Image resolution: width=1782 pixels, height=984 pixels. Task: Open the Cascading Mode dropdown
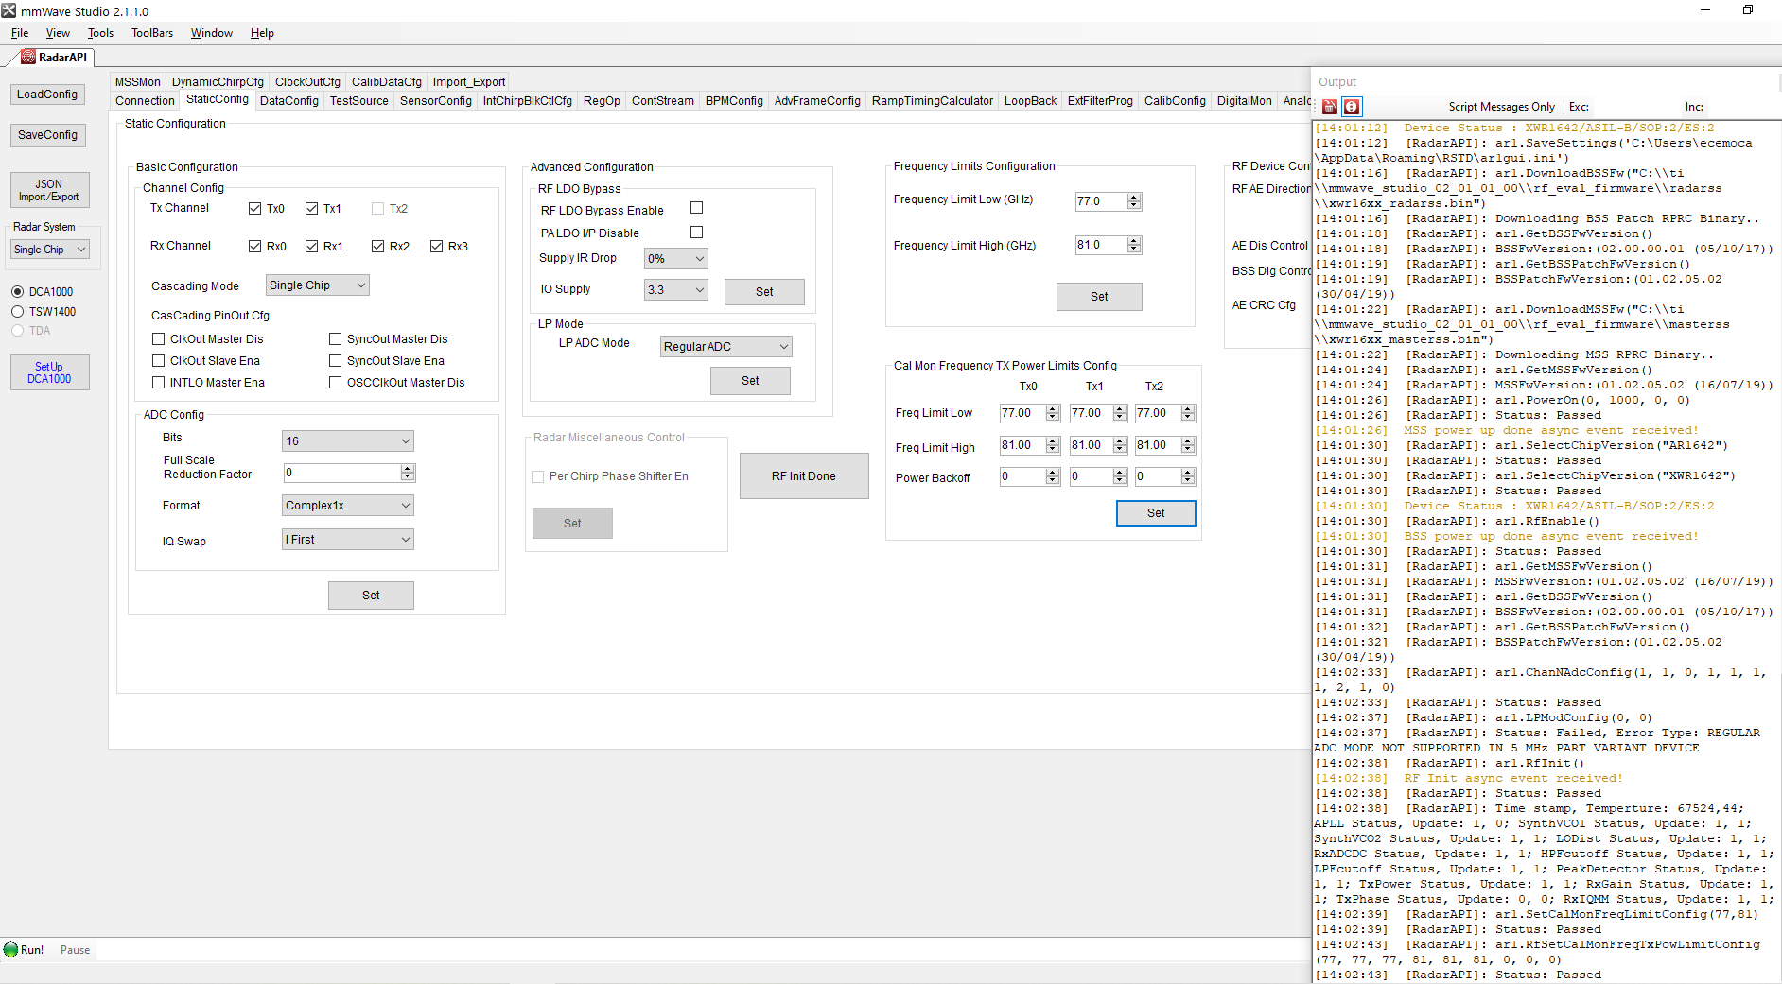[x=317, y=285]
